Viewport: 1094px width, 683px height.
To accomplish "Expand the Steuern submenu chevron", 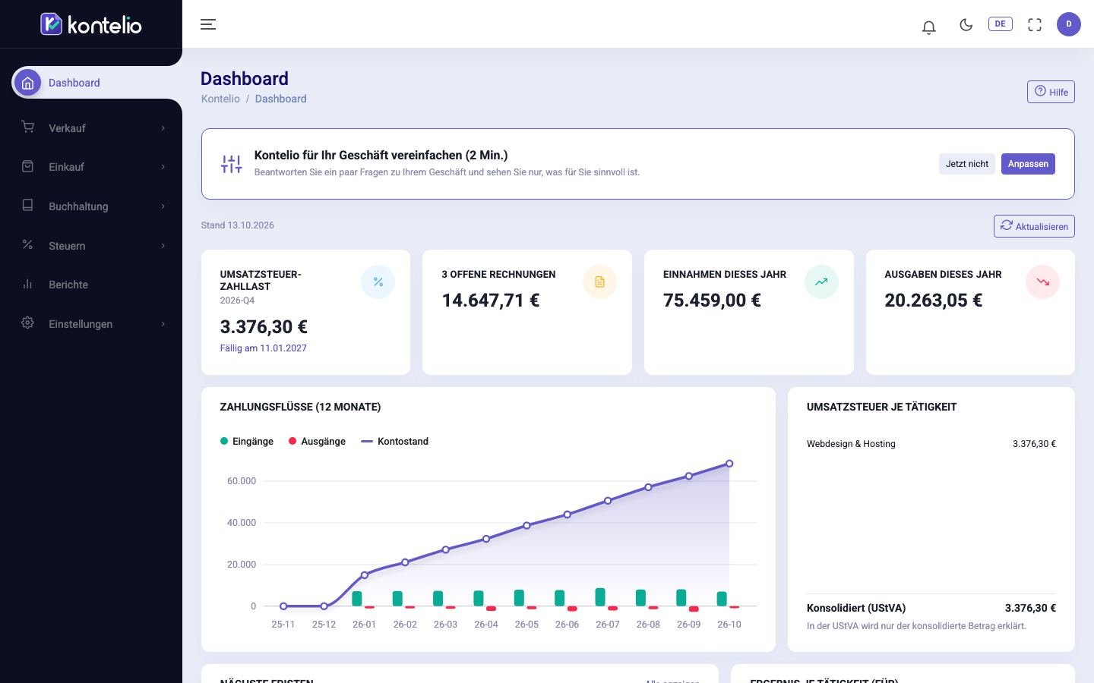I will pyautogui.click(x=163, y=246).
